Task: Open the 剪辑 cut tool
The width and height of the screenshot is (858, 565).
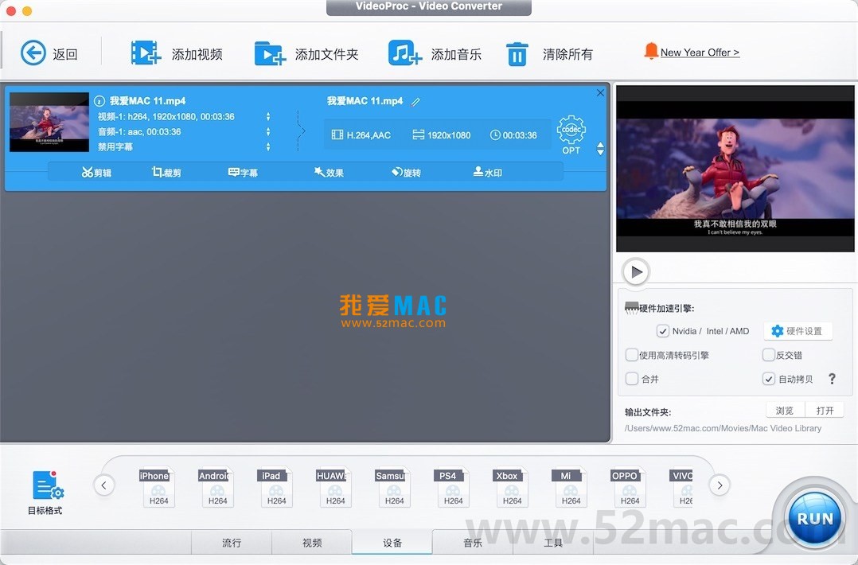Action: pyautogui.click(x=96, y=173)
